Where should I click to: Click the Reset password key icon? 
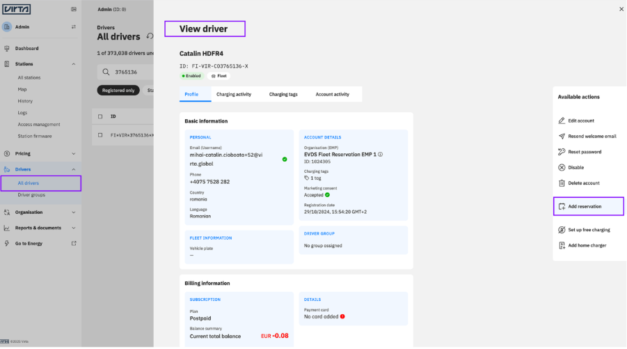(562, 152)
